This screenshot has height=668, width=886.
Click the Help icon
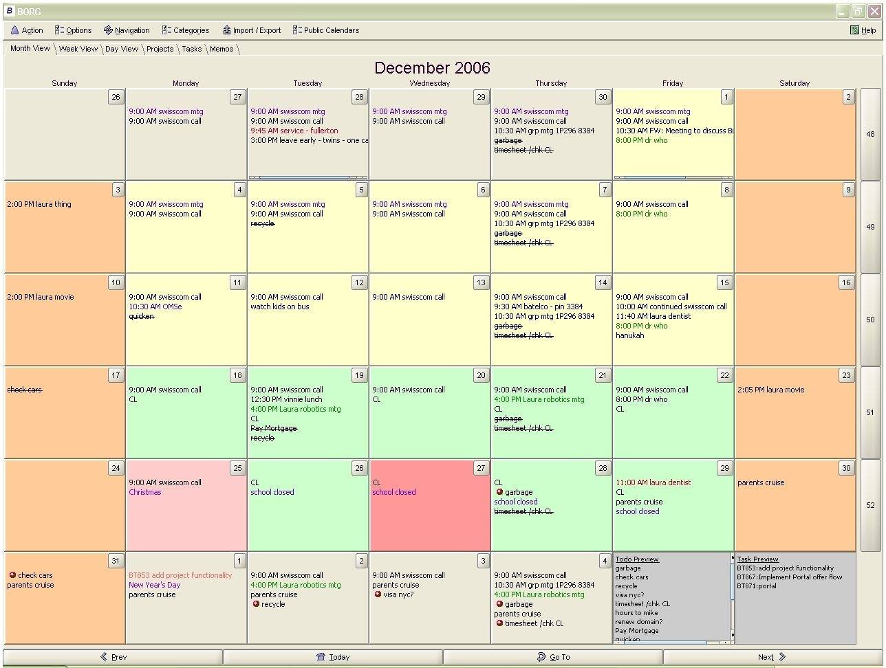pyautogui.click(x=854, y=30)
